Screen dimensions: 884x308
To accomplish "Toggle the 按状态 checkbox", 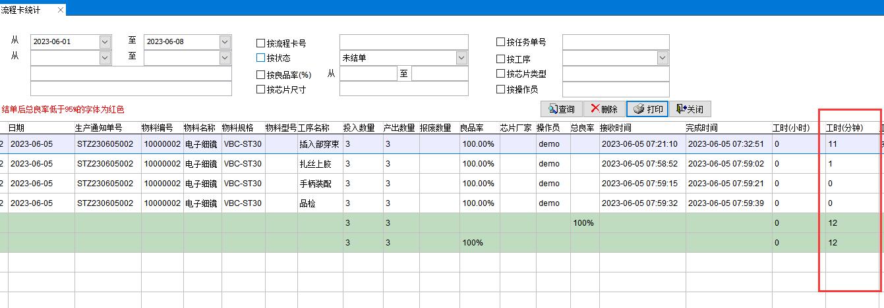I will pos(260,59).
